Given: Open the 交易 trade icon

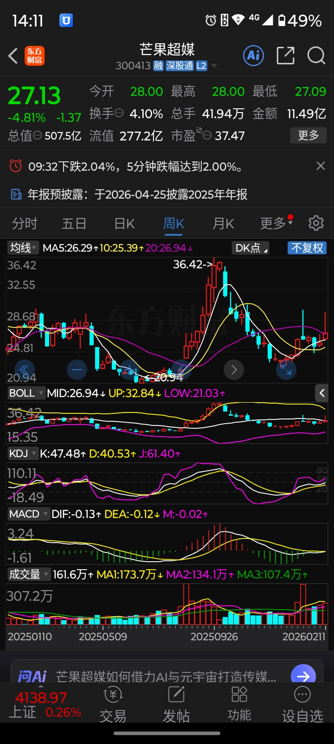Looking at the screenshot, I should (x=113, y=705).
